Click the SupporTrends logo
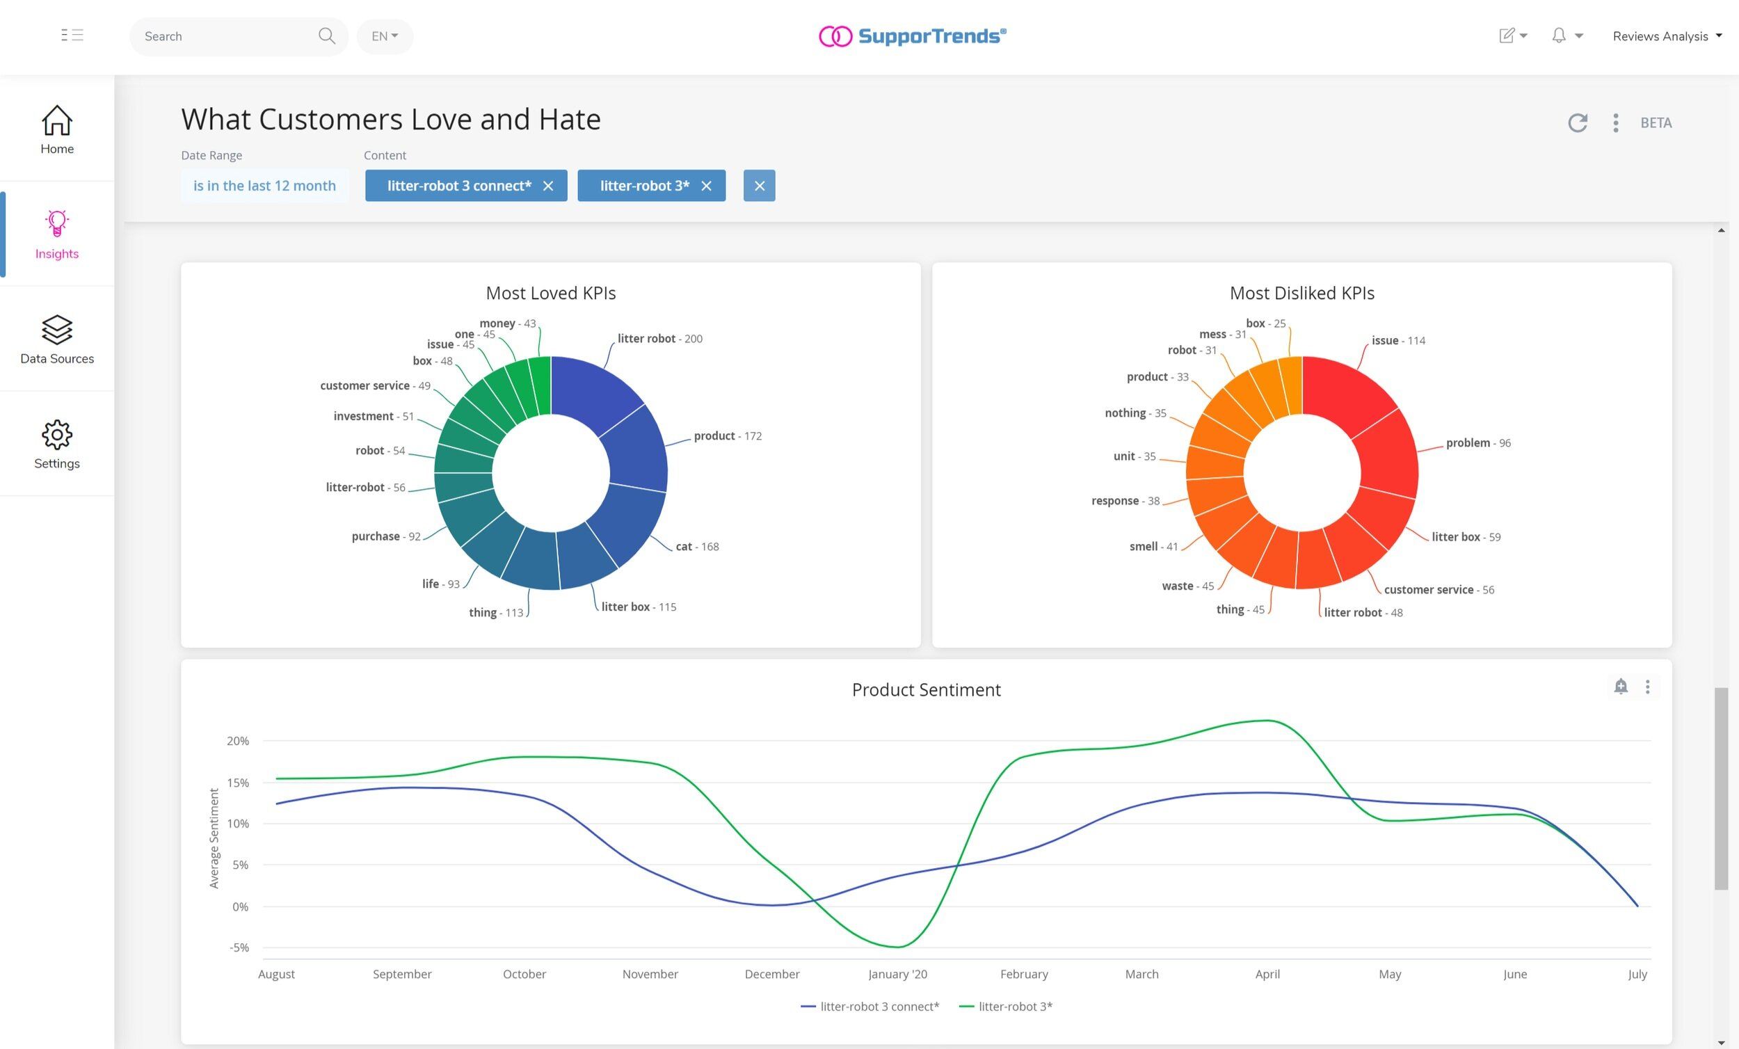Screen dimensions: 1739x1049 click(x=913, y=35)
